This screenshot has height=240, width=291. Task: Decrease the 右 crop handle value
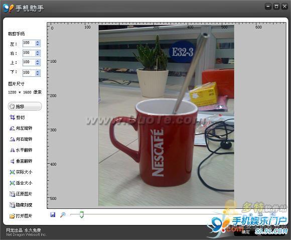tap(38, 55)
